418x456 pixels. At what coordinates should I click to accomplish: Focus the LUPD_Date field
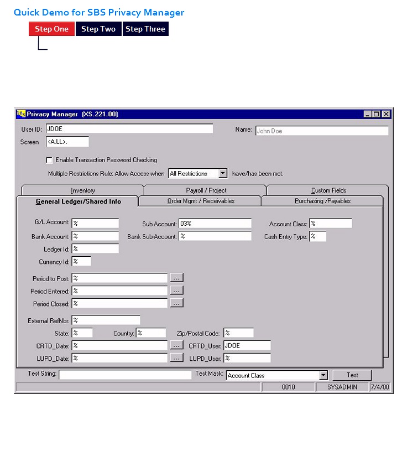119,358
